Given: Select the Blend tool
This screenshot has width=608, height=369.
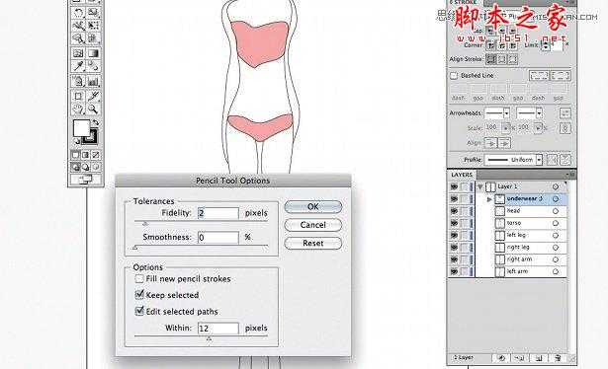Looking at the screenshot, I should pyautogui.click(x=93, y=66).
